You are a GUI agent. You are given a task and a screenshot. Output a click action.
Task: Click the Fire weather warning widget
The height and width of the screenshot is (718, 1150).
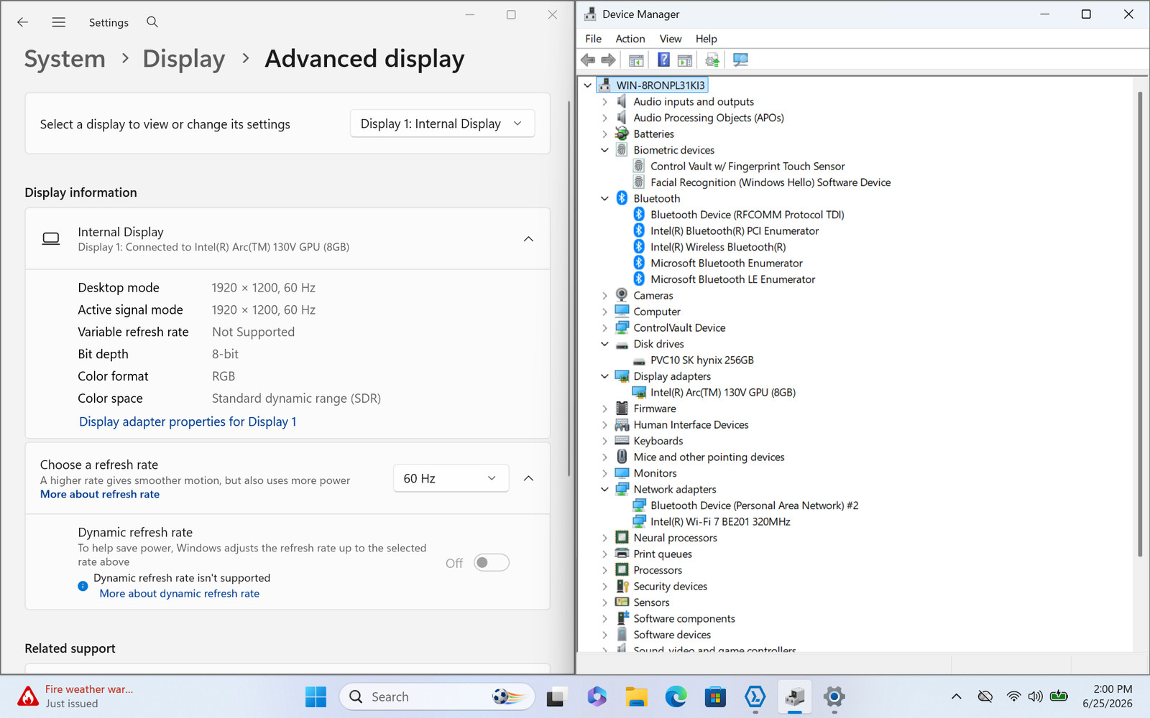click(75, 696)
